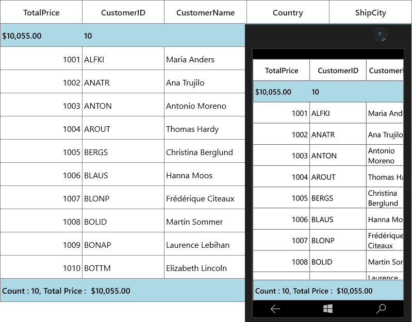Tap the phone's Windows Start icon
This screenshot has width=412, height=322.
pyautogui.click(x=328, y=309)
